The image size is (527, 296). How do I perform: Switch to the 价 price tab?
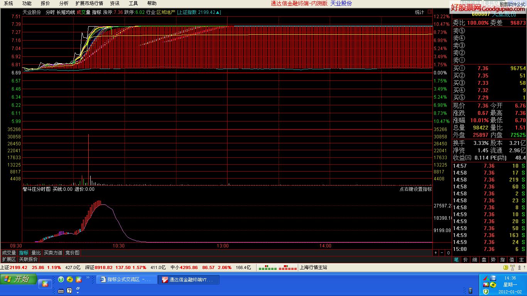click(x=466, y=260)
